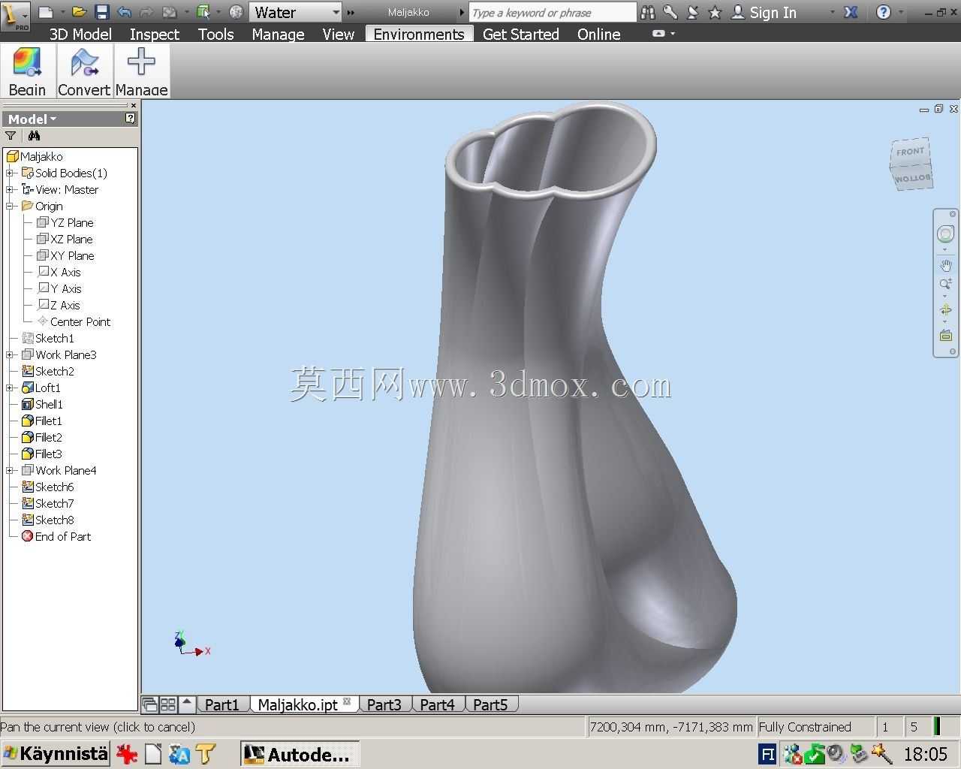961x769 pixels.
Task: Open the Inspect ribbon tab
Action: pyautogui.click(x=154, y=34)
